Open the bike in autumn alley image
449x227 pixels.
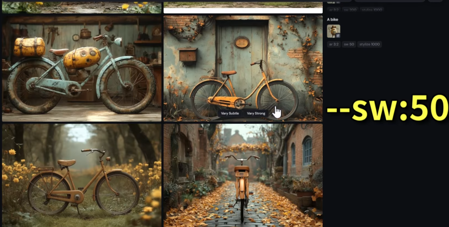[242, 175]
